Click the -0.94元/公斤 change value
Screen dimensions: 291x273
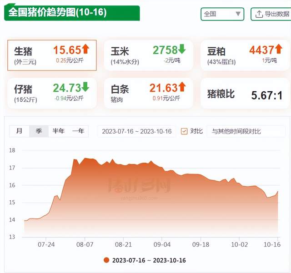click(x=69, y=98)
